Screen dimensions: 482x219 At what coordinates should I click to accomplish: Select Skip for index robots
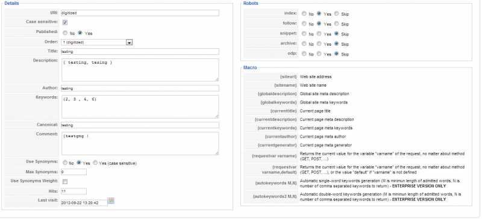click(337, 13)
